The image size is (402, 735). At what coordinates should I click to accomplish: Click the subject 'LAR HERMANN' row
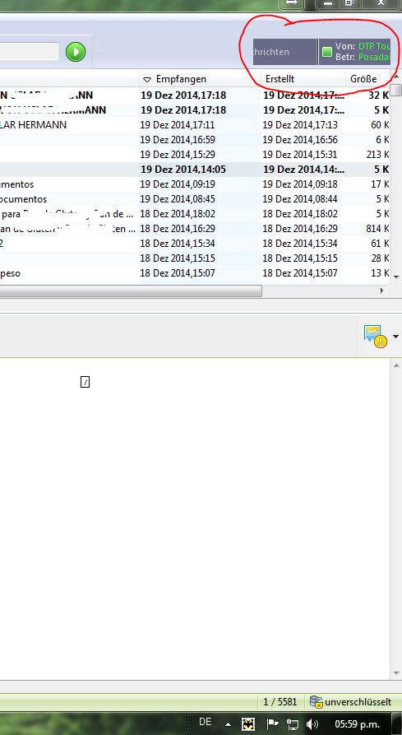coord(33,124)
